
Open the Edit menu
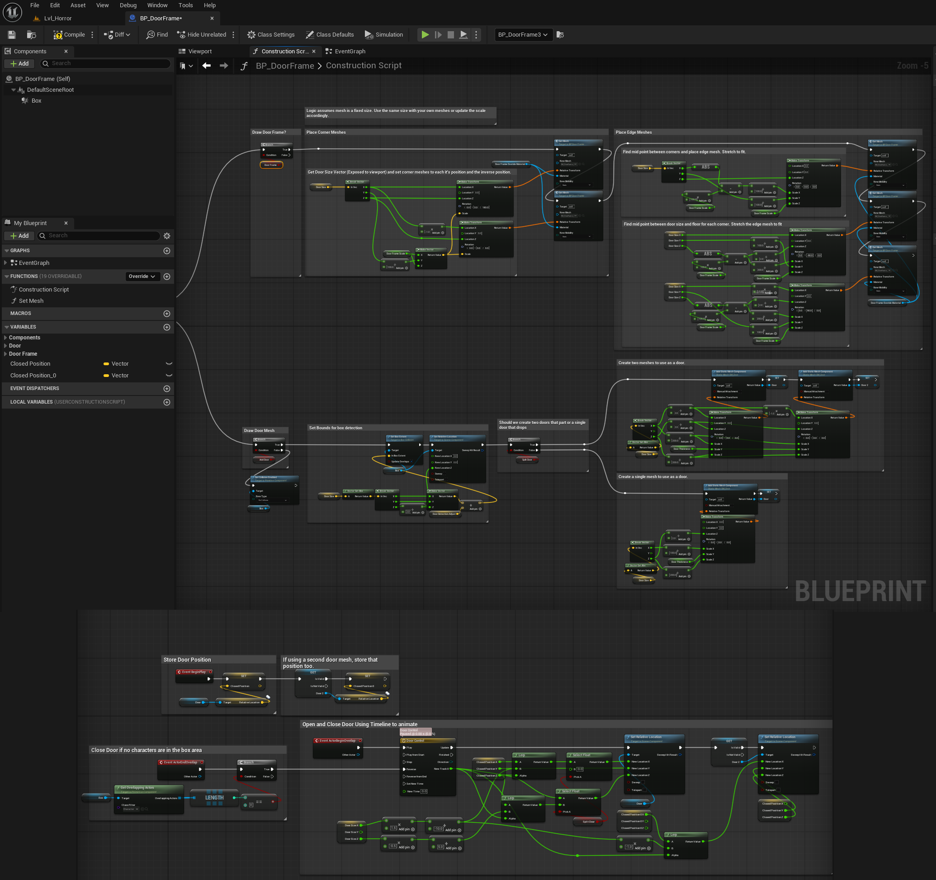[55, 5]
